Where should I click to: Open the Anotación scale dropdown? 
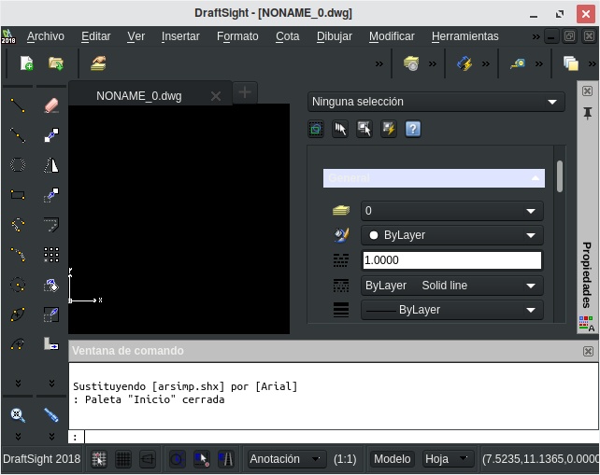(x=287, y=459)
